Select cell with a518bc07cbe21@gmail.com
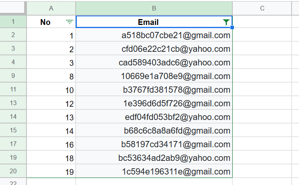Screen dimensions: 299x185 point(154,35)
